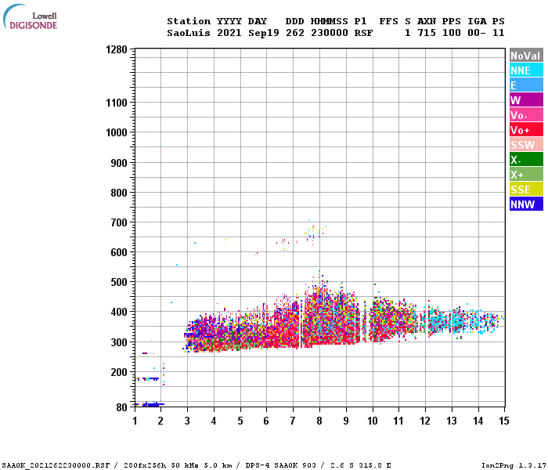Click x-axis frequency label '8'
Viewport: 548px width, 470px height.
[319, 421]
